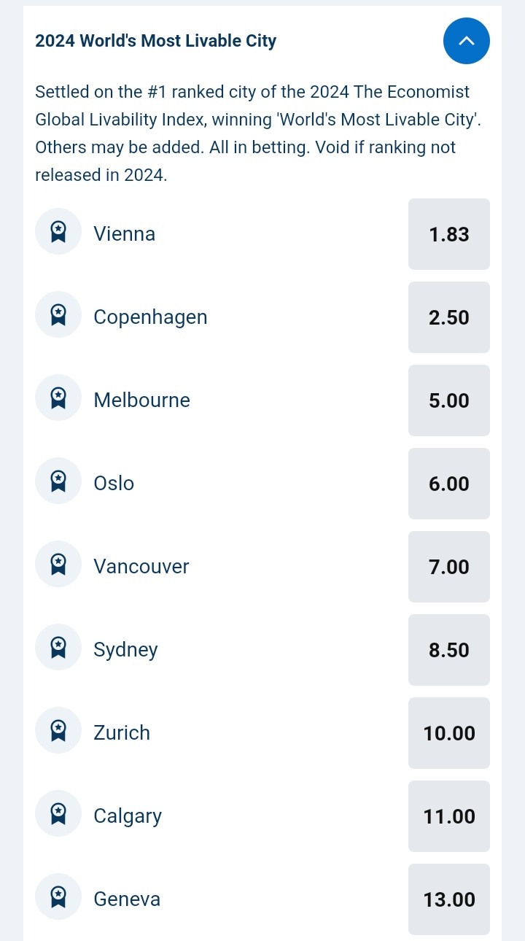Choose the Oslo 6.00 odds button

pos(449,484)
